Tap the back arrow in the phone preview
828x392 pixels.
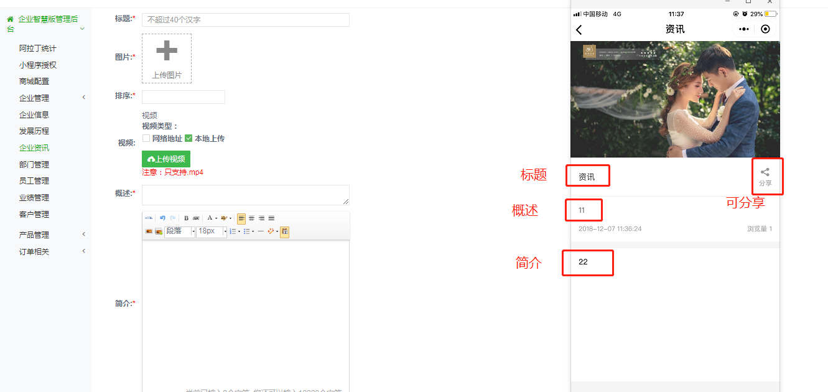click(x=579, y=30)
